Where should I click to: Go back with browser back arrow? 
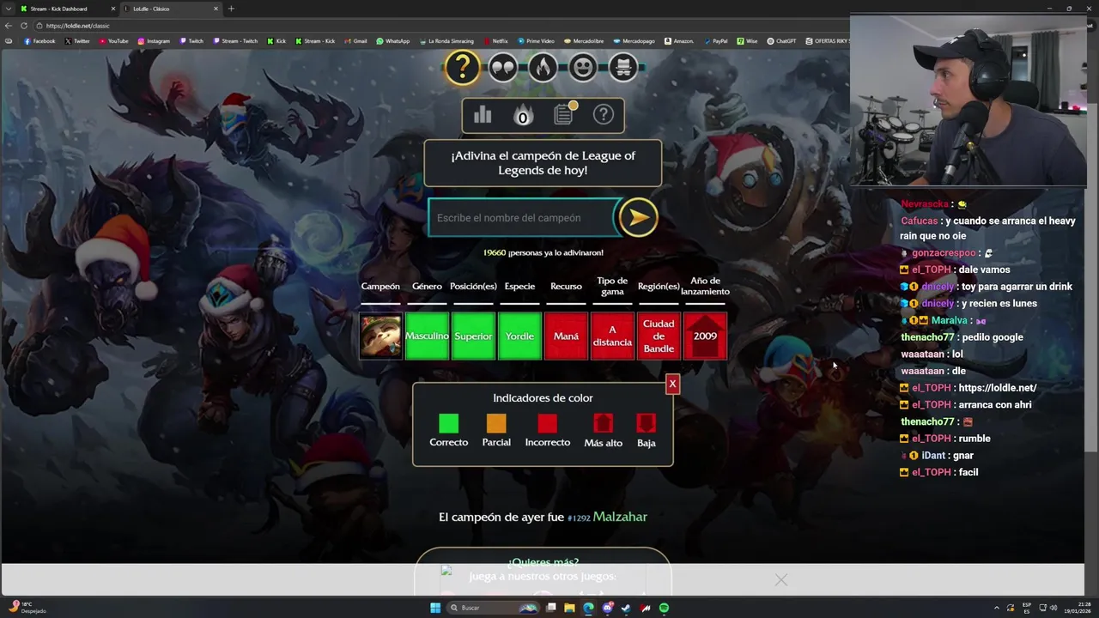[9, 26]
